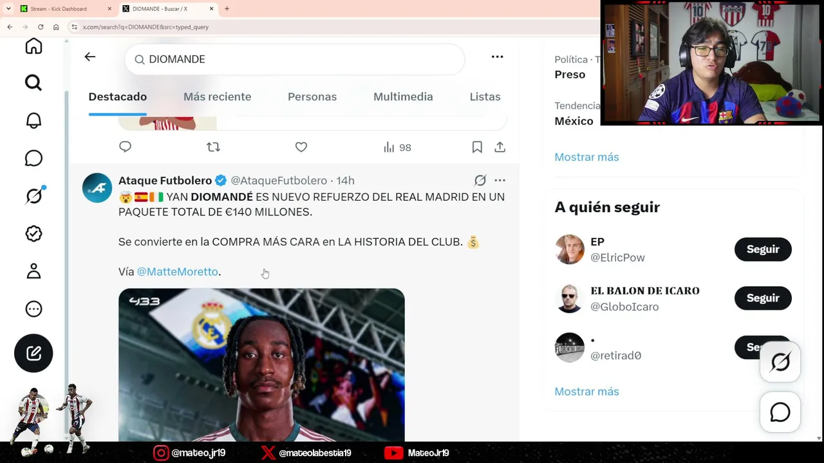Open the @MatteMoretto mention
824x463 pixels.
pos(178,271)
